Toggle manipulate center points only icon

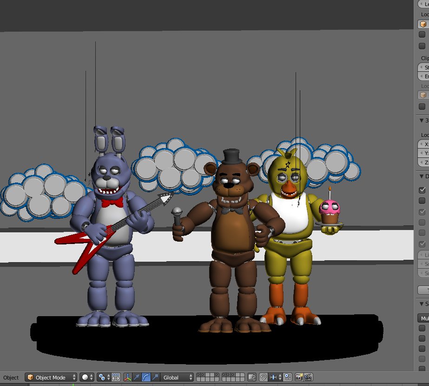coord(116,378)
